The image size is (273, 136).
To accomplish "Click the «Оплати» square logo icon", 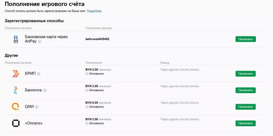I will 16,123.
